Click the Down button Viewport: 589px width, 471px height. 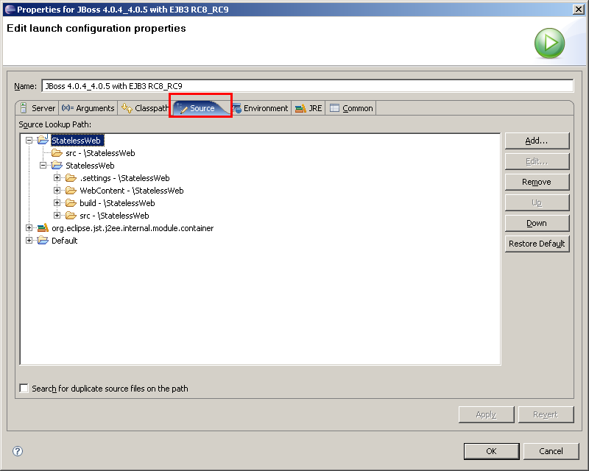point(537,223)
